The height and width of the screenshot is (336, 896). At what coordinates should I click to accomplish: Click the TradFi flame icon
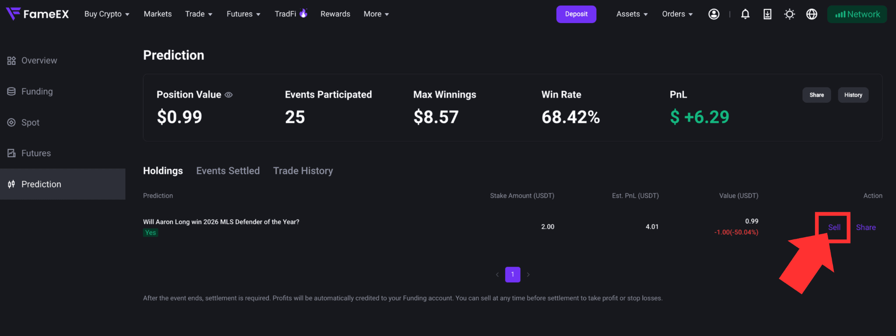pyautogui.click(x=303, y=13)
